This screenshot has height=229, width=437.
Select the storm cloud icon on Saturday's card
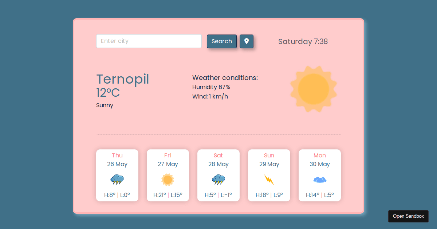[219, 179]
